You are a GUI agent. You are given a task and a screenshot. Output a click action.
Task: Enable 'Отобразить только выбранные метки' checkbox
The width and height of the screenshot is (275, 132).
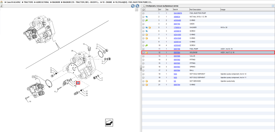click(144, 6)
